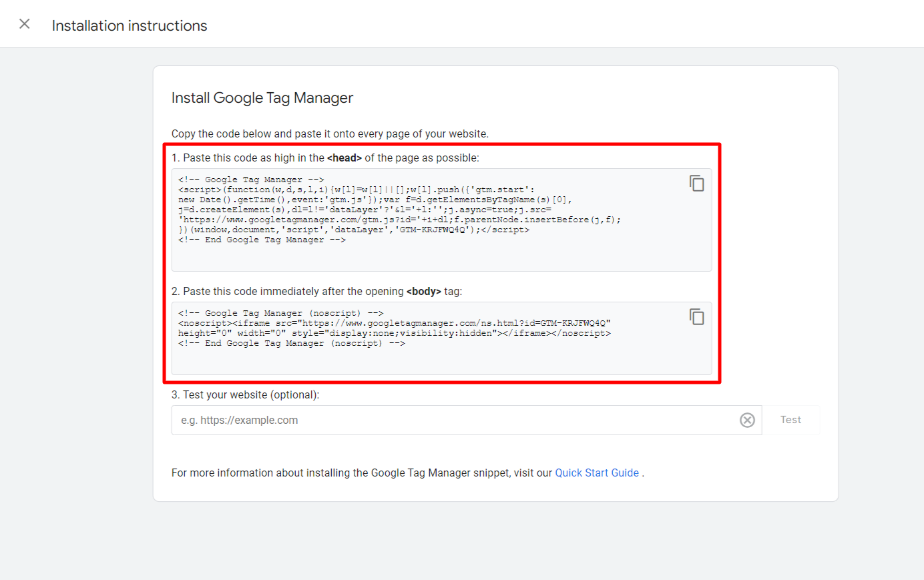Click the 'Installation instructions' title
Image resolution: width=924 pixels, height=580 pixels.
130,25
